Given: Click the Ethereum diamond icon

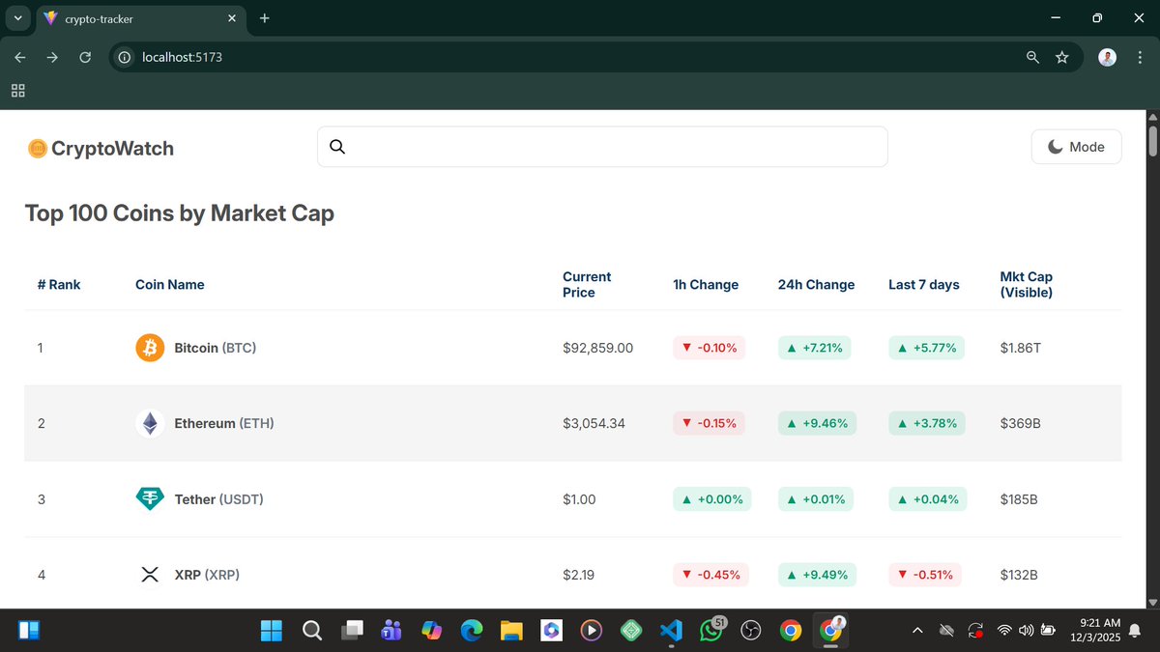Looking at the screenshot, I should [150, 423].
